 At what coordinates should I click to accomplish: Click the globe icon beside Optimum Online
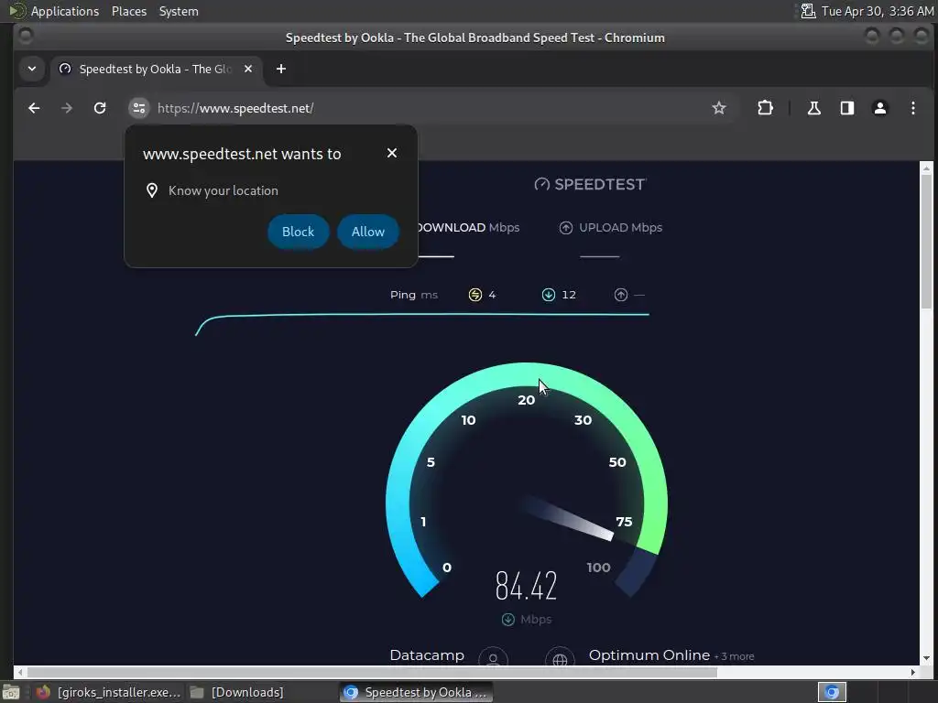560,657
